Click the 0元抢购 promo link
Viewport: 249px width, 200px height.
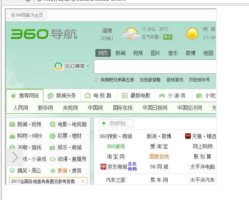(x=132, y=166)
